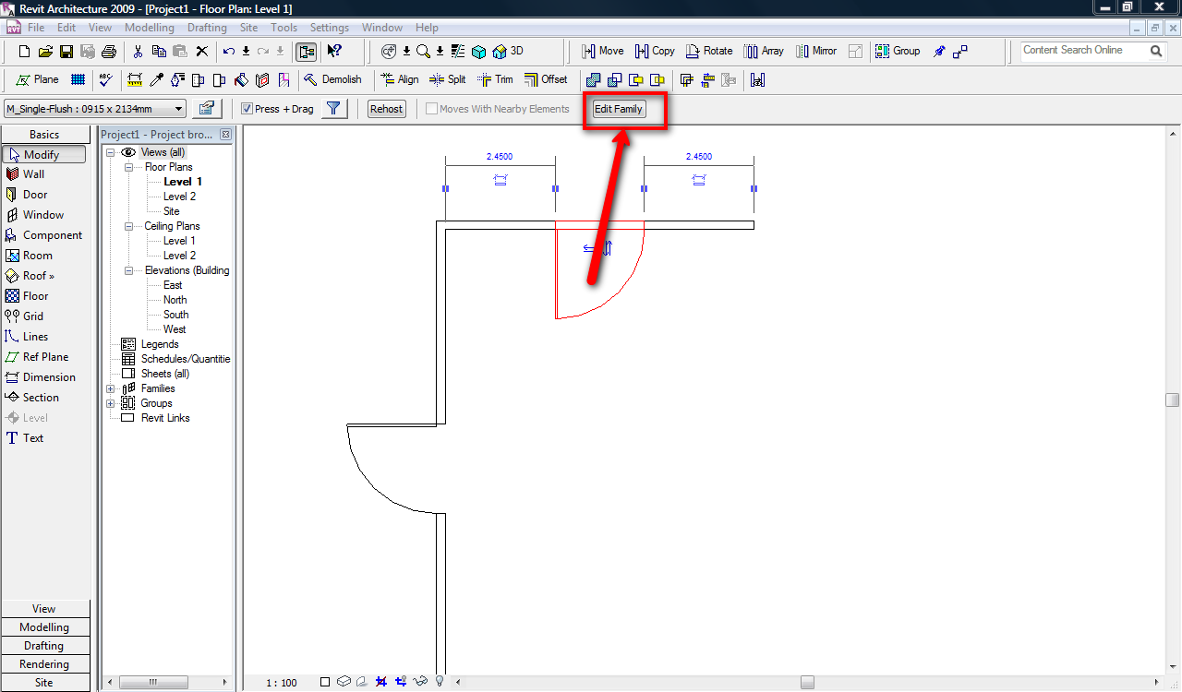Open a file with the folder icon

(x=45, y=52)
